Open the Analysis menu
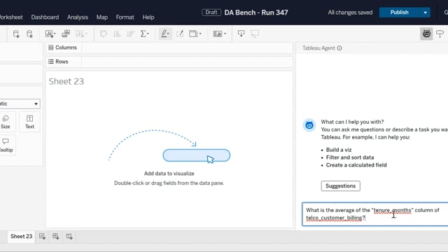Image resolution: width=448 pixels, height=252 pixels. 78,17
